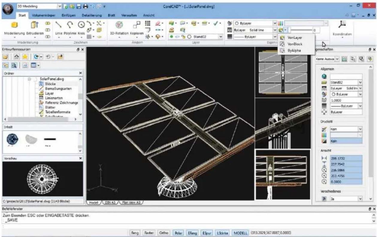Select Blöcke in the Ordner tree
This screenshot has width=377, height=237.
pos(51,85)
